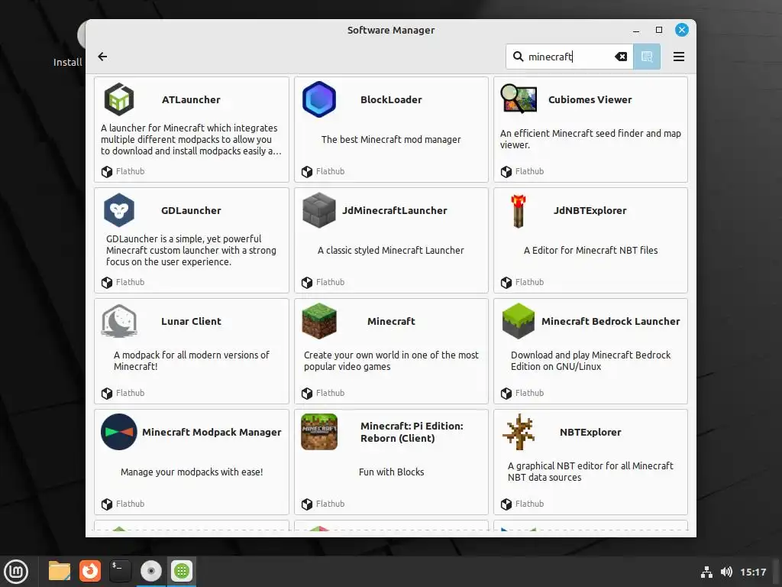Select the GDLauncher monkey icon
Viewport: 782px width, 587px height.
pos(119,210)
